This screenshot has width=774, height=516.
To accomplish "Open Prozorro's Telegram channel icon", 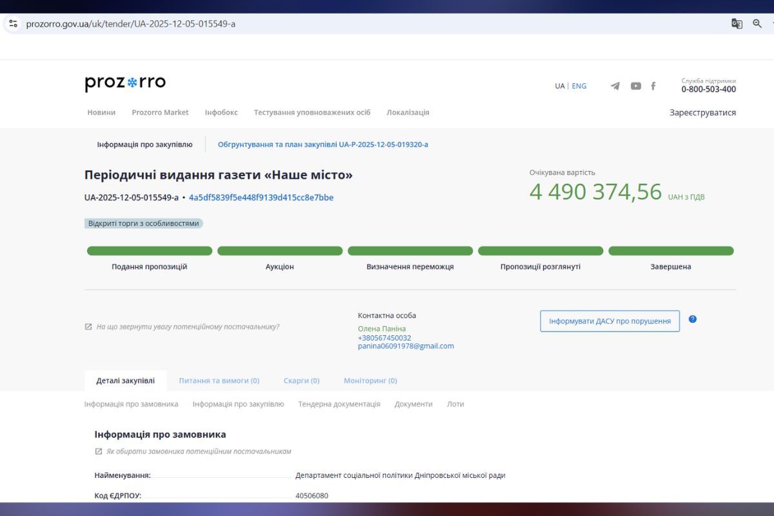I will (615, 85).
